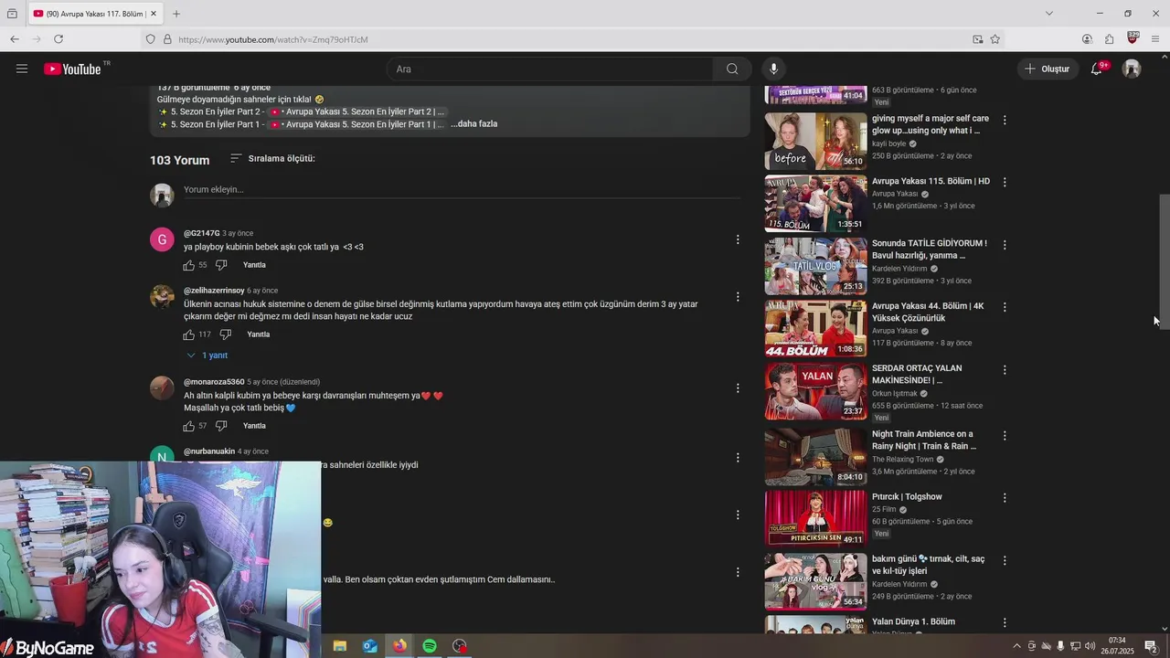The width and height of the screenshot is (1170, 658).
Task: Go back in browser history
Action: pos(15,39)
